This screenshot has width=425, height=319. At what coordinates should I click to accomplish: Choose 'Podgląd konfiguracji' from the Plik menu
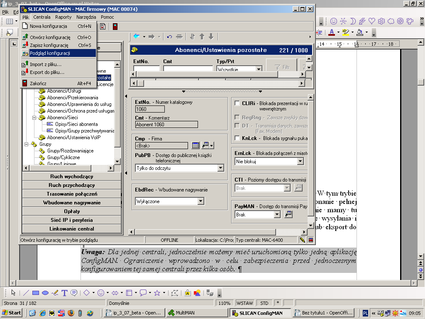tap(59, 53)
